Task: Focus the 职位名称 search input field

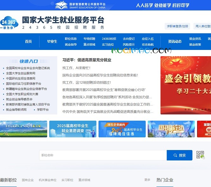Action: point(103,155)
